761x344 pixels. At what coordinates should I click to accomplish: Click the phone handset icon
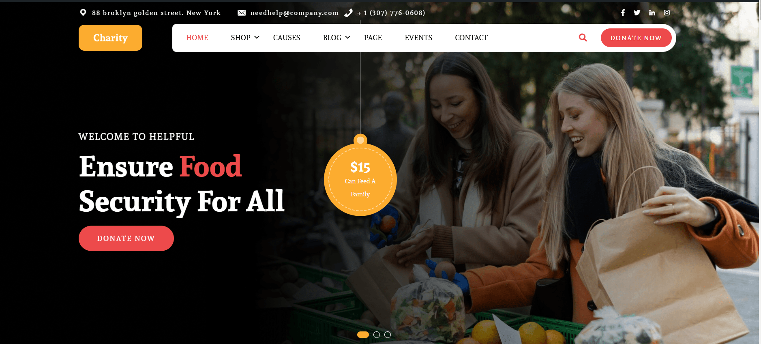point(348,13)
